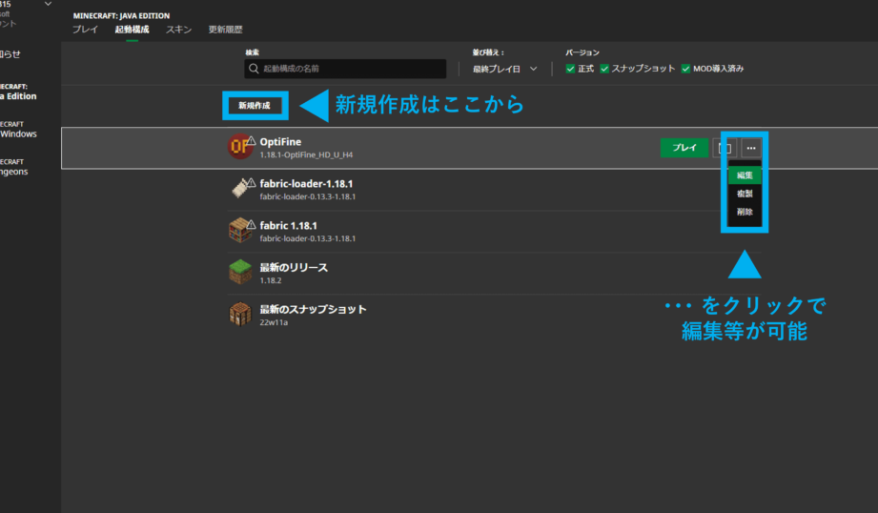Open the three-dots menu for OptiFine
Screen dimensions: 878x513
pos(751,149)
